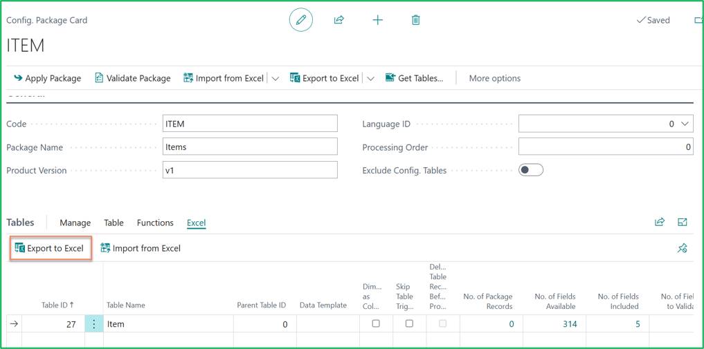Click the ITEM page title

point(25,46)
